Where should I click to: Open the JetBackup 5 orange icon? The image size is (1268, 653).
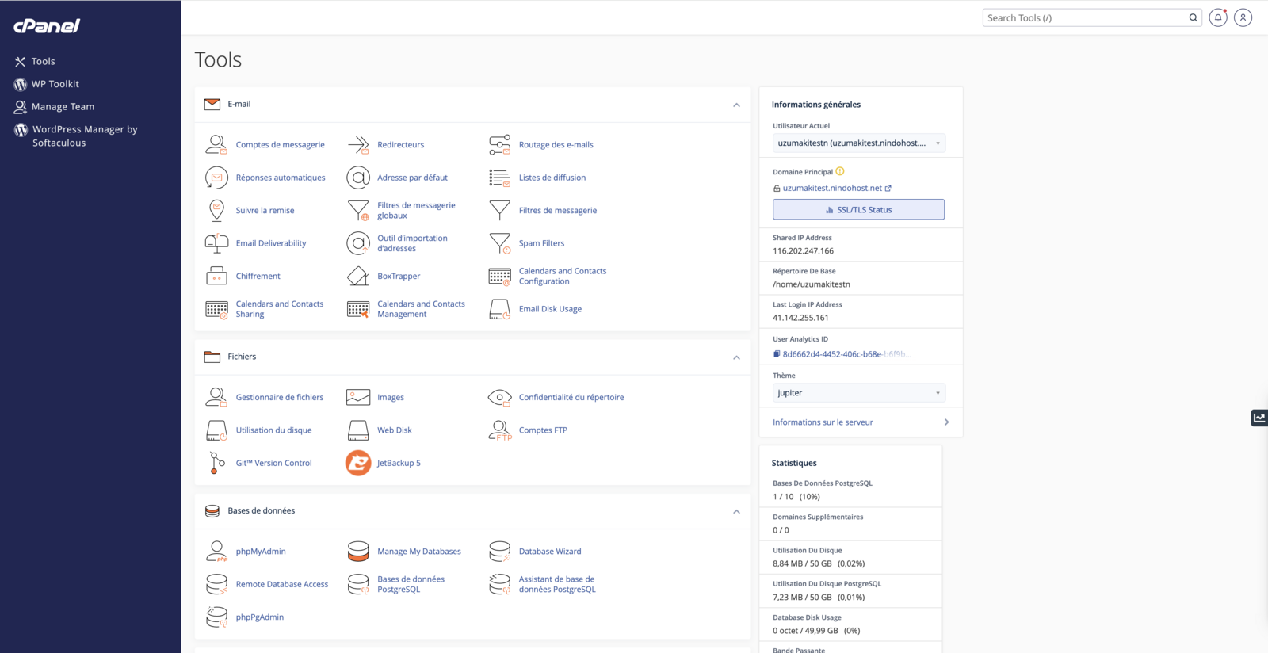[358, 463]
